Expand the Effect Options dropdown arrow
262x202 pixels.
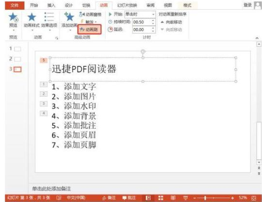pos(49,30)
